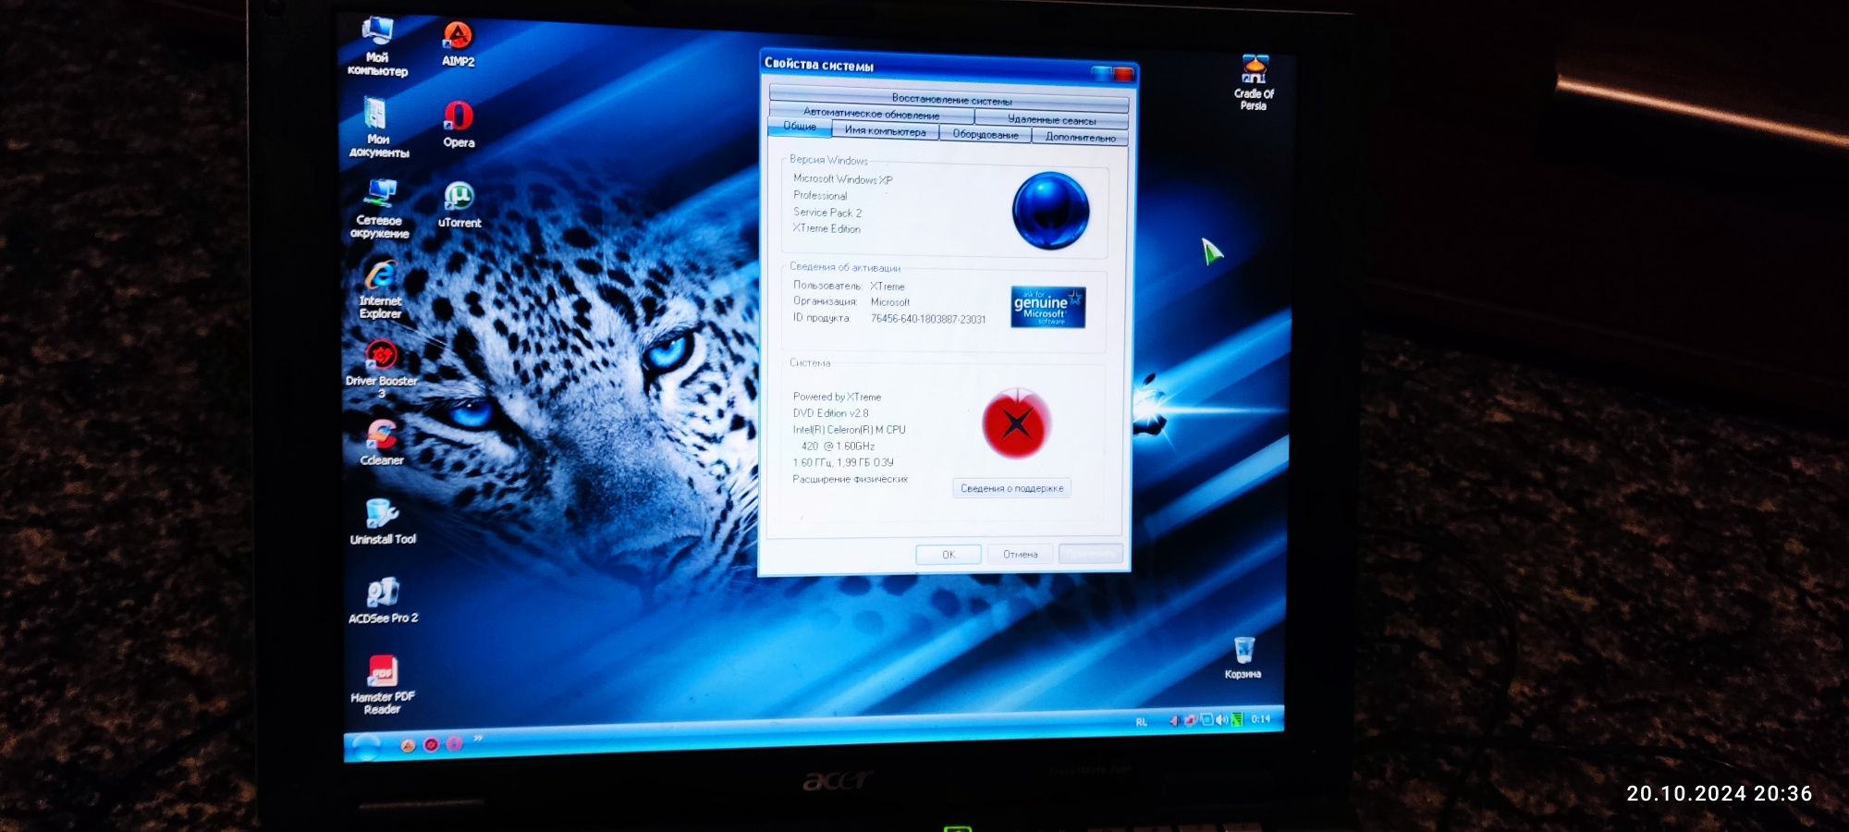Expand quick launch overflow chevron

(x=478, y=739)
